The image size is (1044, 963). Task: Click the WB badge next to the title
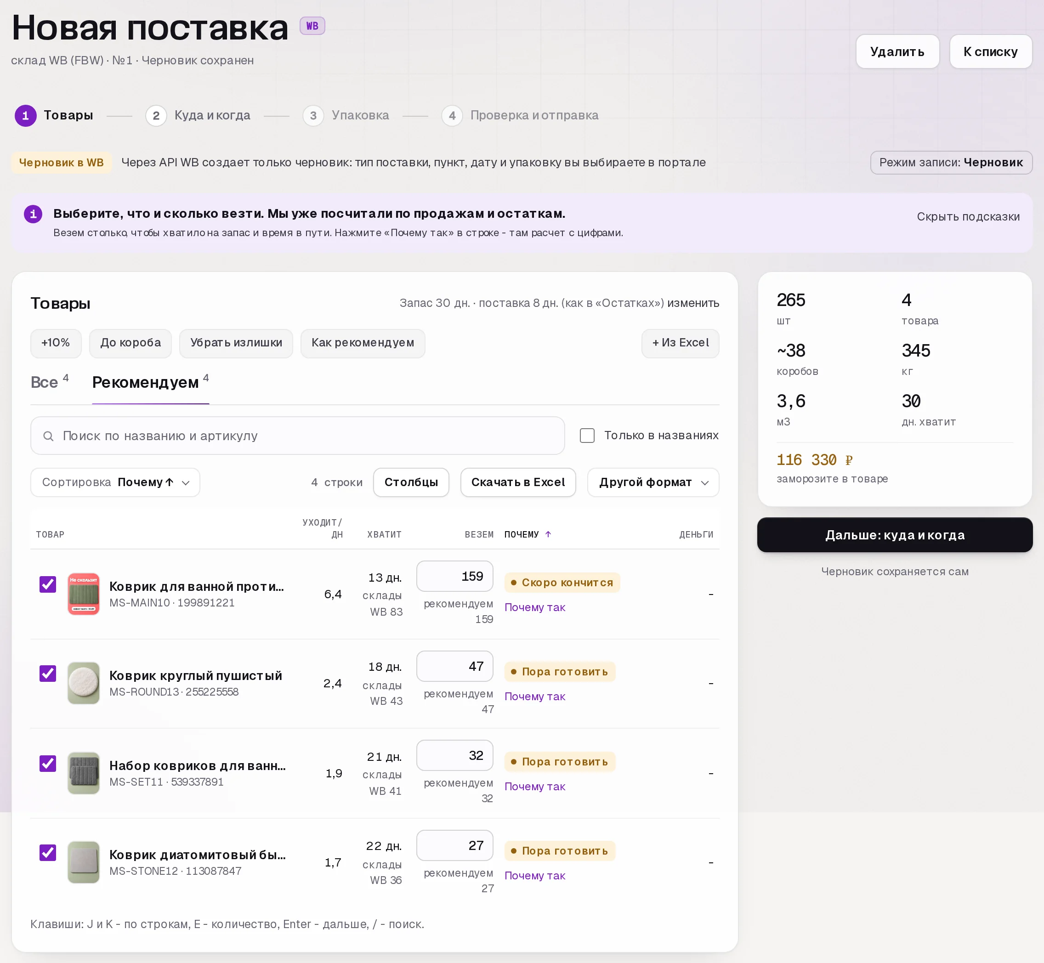312,26
